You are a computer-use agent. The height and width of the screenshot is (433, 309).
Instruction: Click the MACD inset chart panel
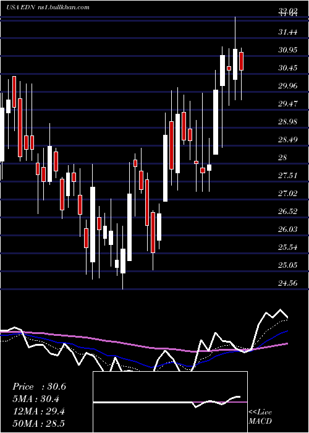click(x=170, y=402)
